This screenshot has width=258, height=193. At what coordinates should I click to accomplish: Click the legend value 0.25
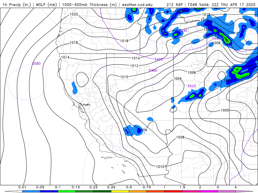click(x=94, y=187)
